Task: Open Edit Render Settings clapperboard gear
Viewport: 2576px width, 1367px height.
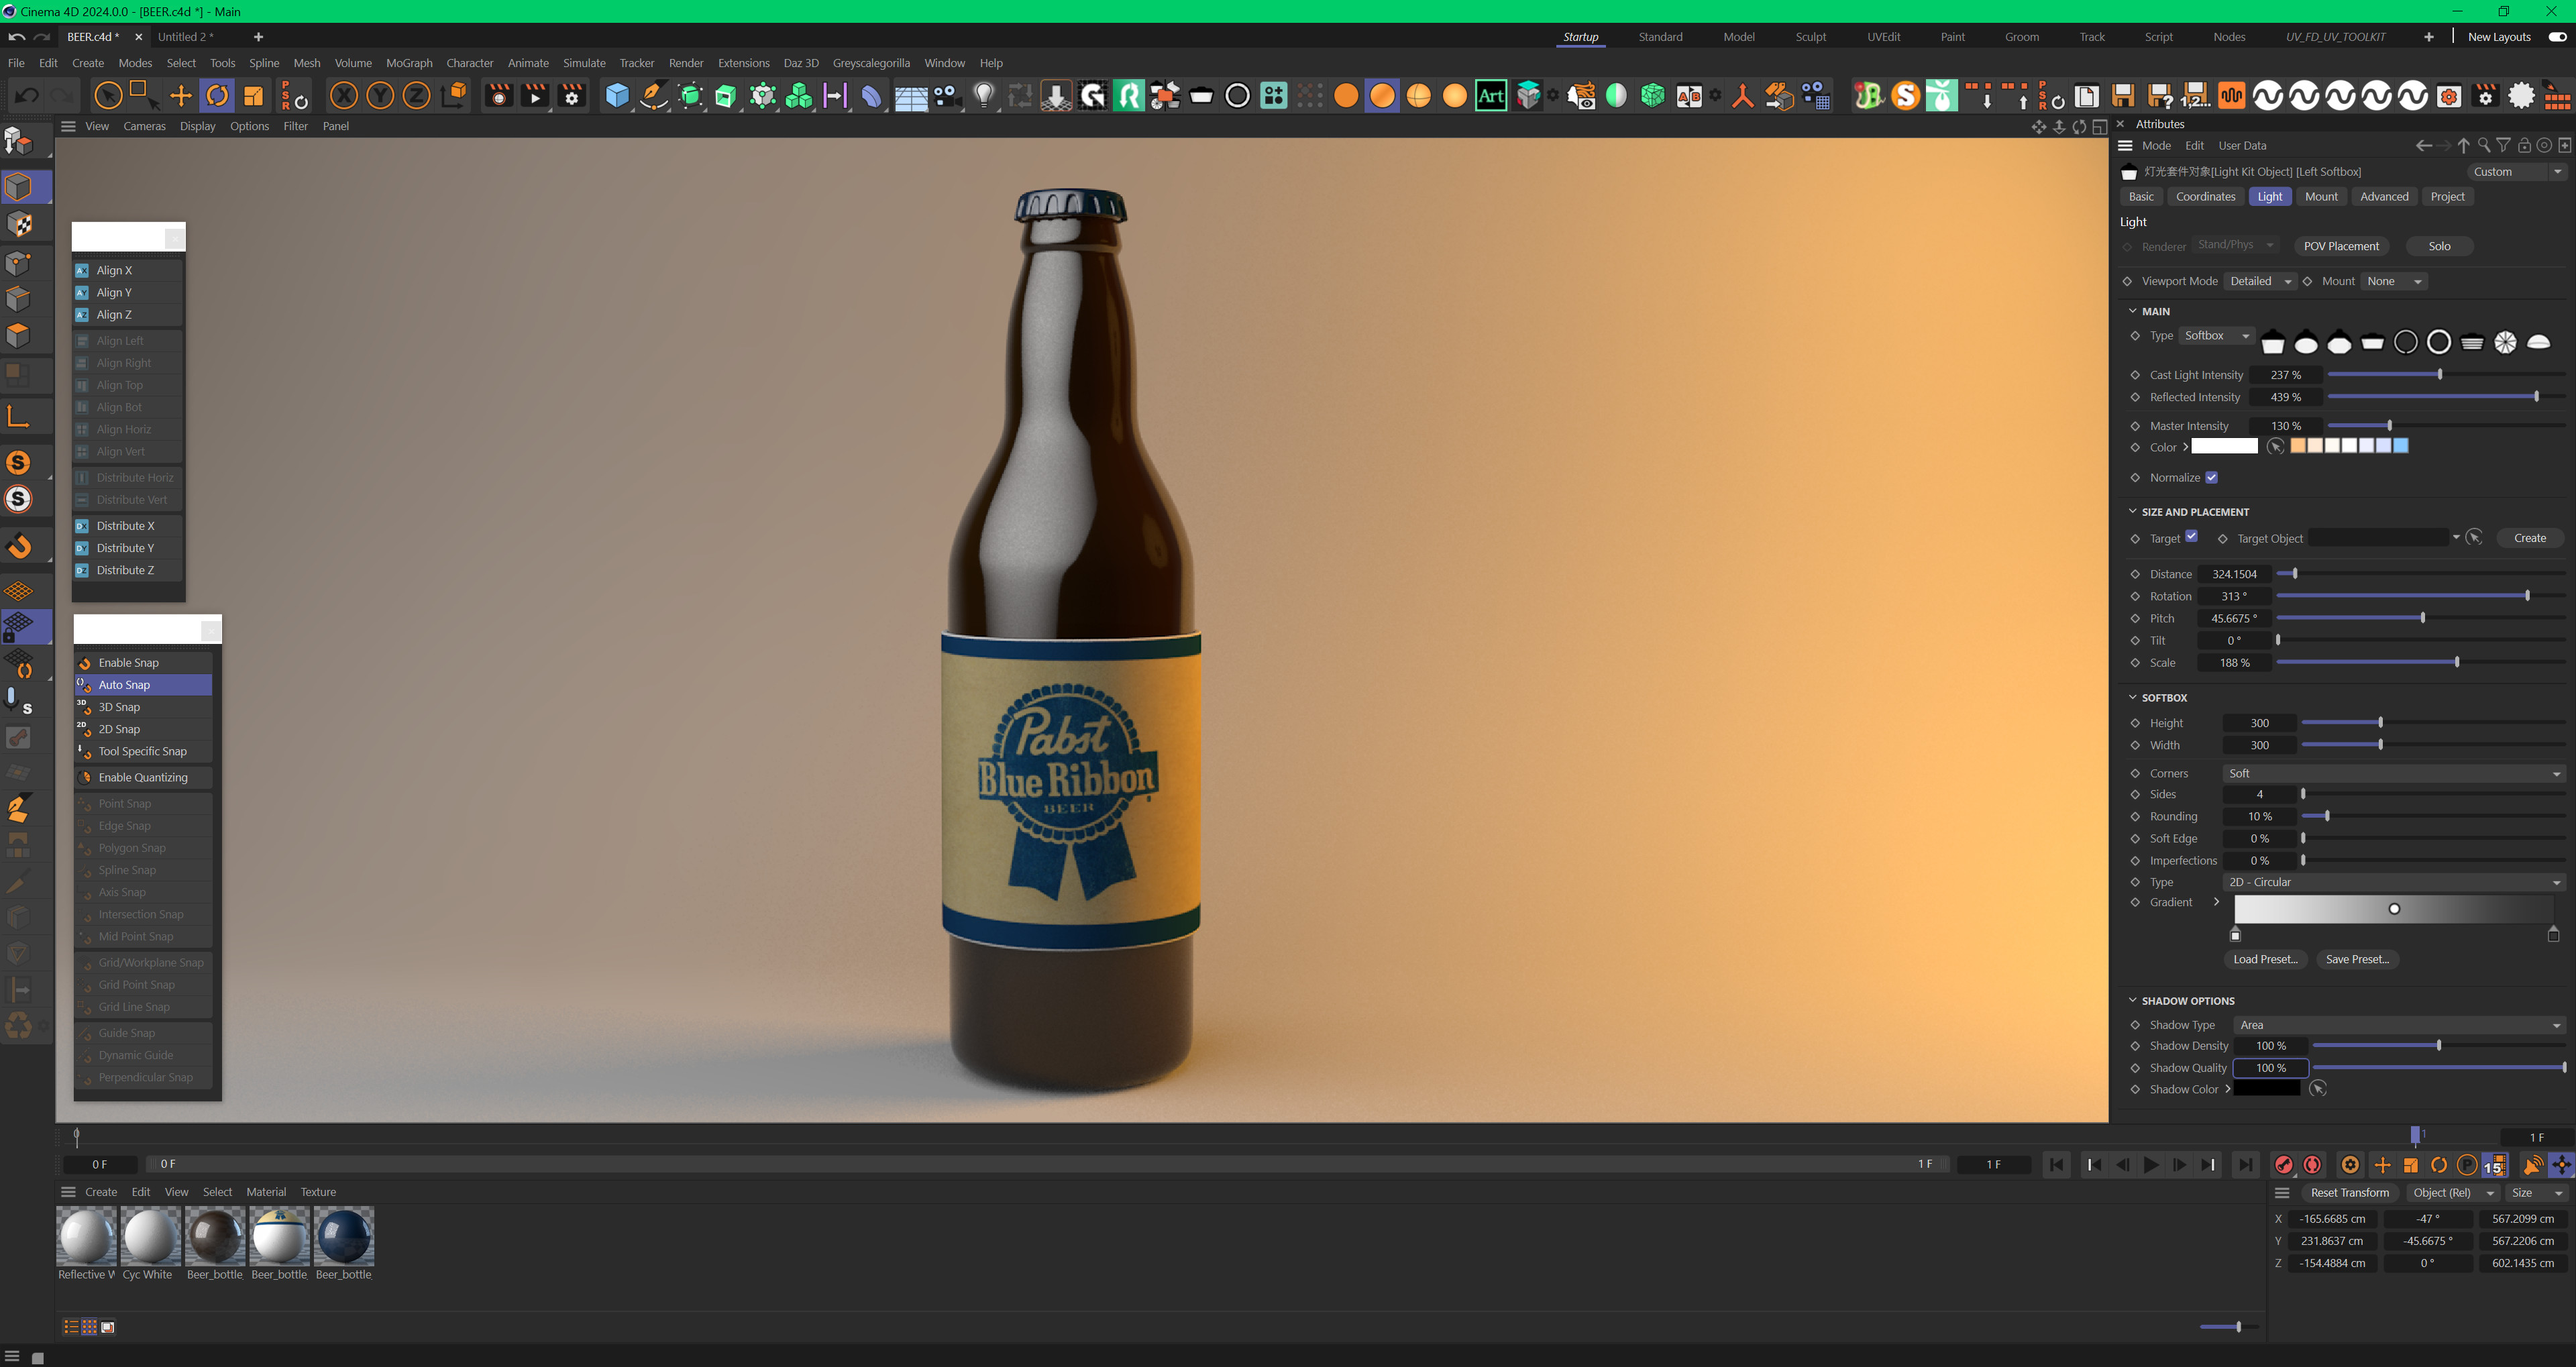Action: pyautogui.click(x=572, y=96)
